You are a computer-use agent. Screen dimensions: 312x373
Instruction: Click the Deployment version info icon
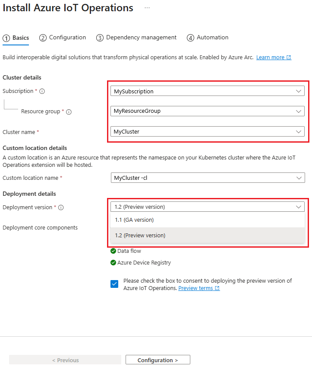coord(62,207)
